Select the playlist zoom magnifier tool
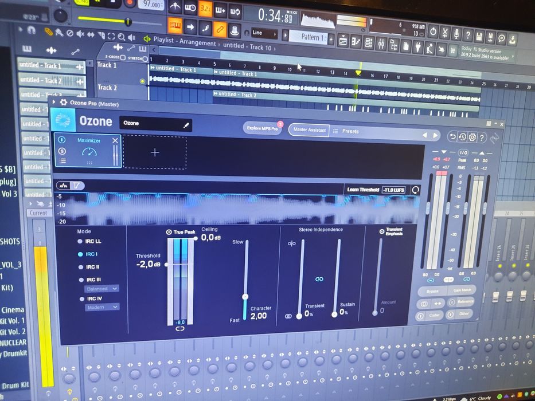Viewport: 535px width, 401px height. [x=122, y=37]
